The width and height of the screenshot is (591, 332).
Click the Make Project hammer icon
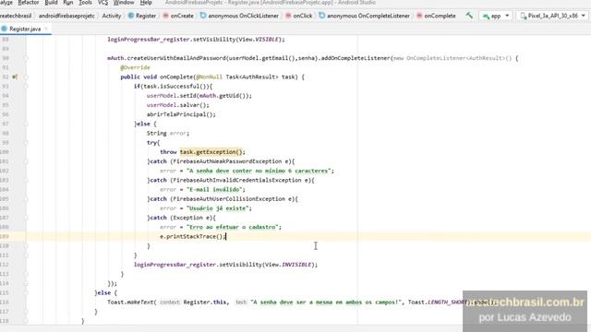pos(469,16)
